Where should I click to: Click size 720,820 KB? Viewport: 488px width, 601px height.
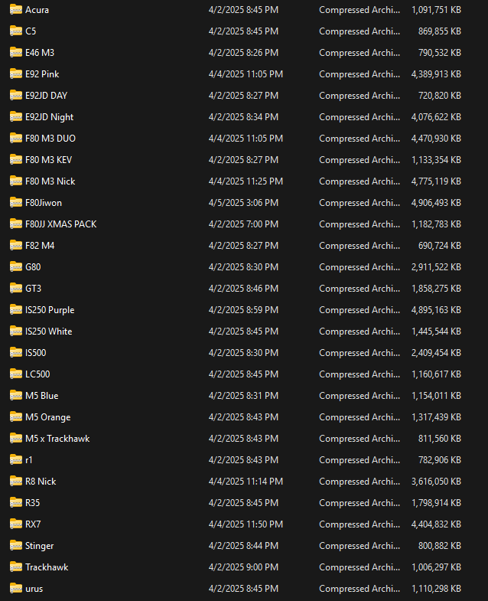[440, 96]
